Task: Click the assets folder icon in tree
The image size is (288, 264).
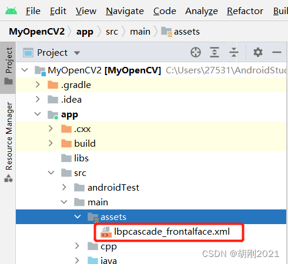Action: (93, 217)
